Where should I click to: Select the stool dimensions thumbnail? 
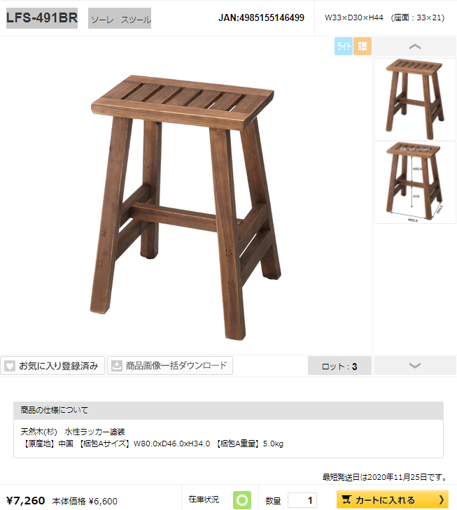point(415,183)
